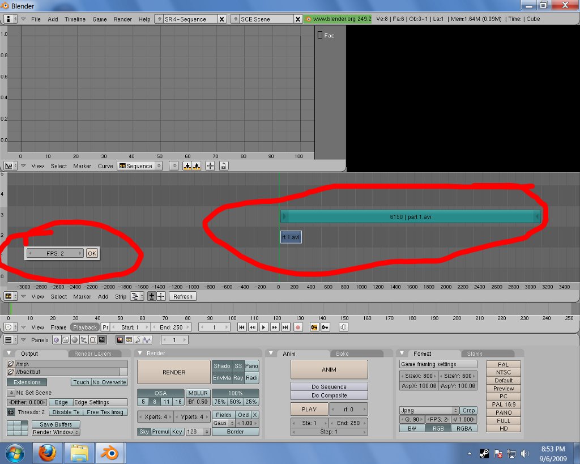Click the play timeline button
This screenshot has width=580, height=464.
(264, 327)
